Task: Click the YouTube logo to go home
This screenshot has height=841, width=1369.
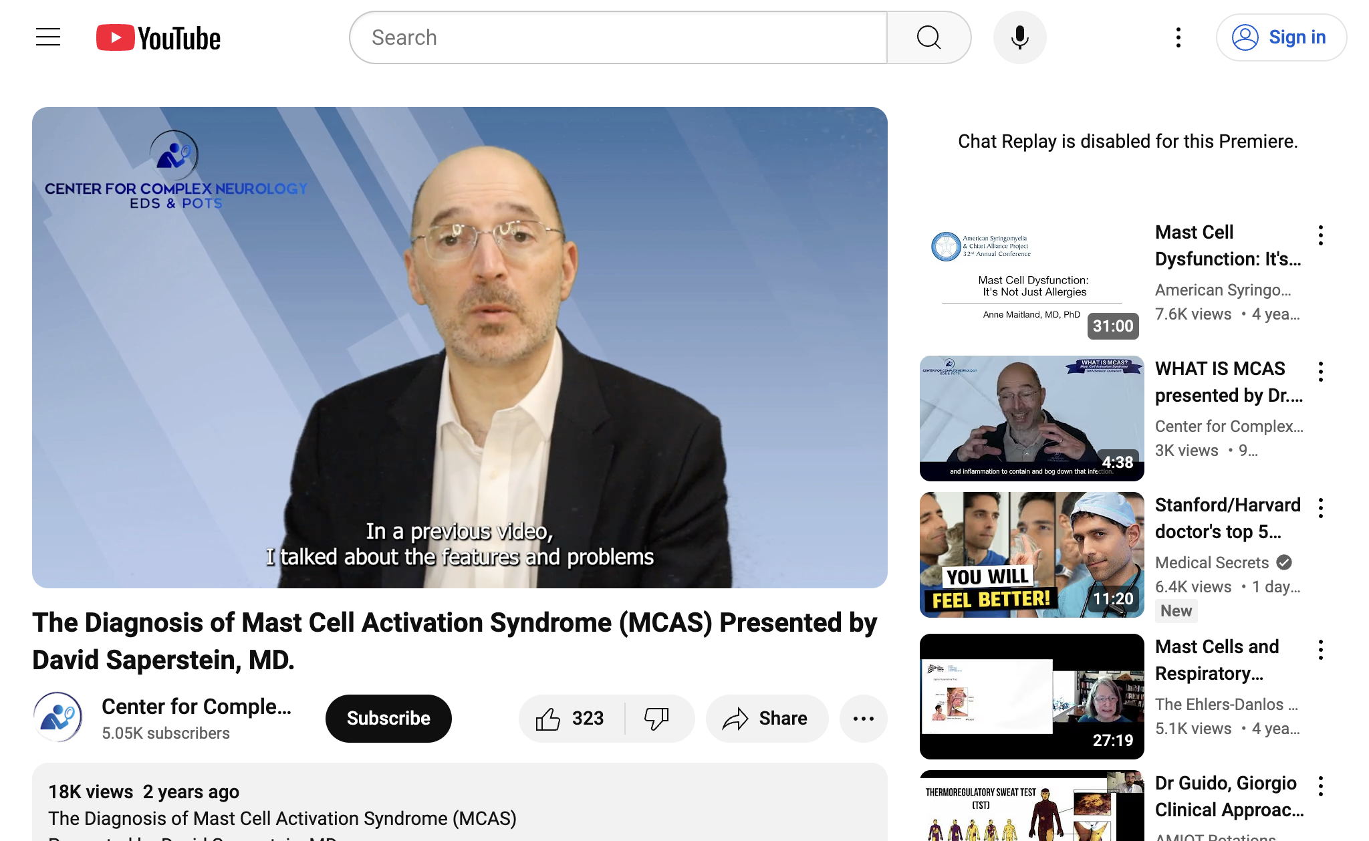Action: [x=158, y=37]
